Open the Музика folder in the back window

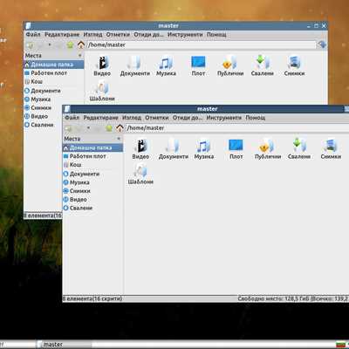pyautogui.click(x=166, y=66)
